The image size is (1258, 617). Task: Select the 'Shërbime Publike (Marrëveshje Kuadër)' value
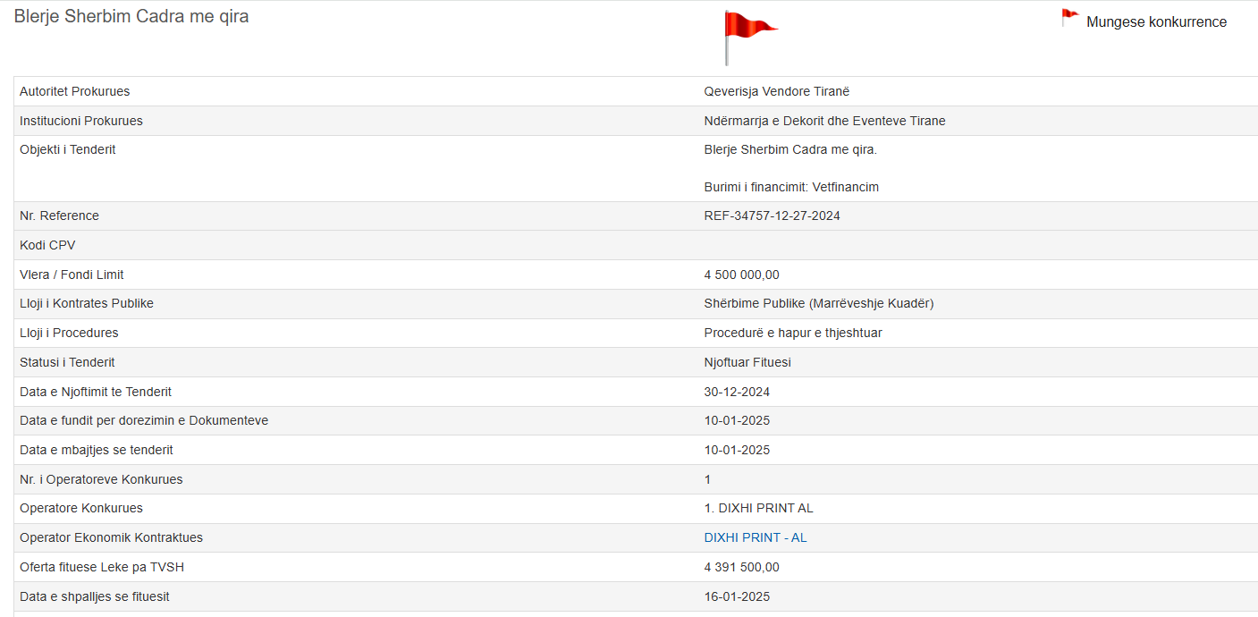tap(818, 303)
